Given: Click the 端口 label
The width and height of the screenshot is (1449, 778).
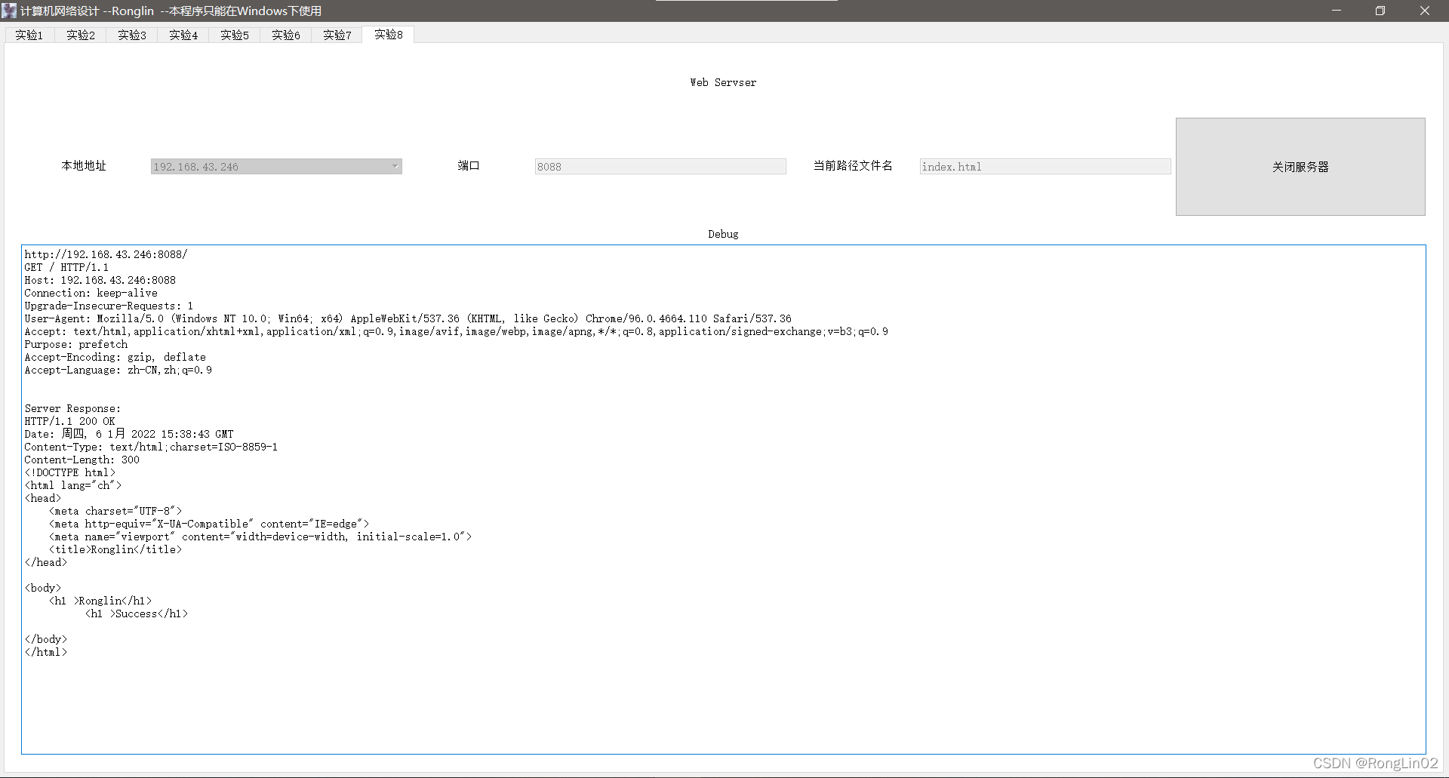Looking at the screenshot, I should 469,166.
